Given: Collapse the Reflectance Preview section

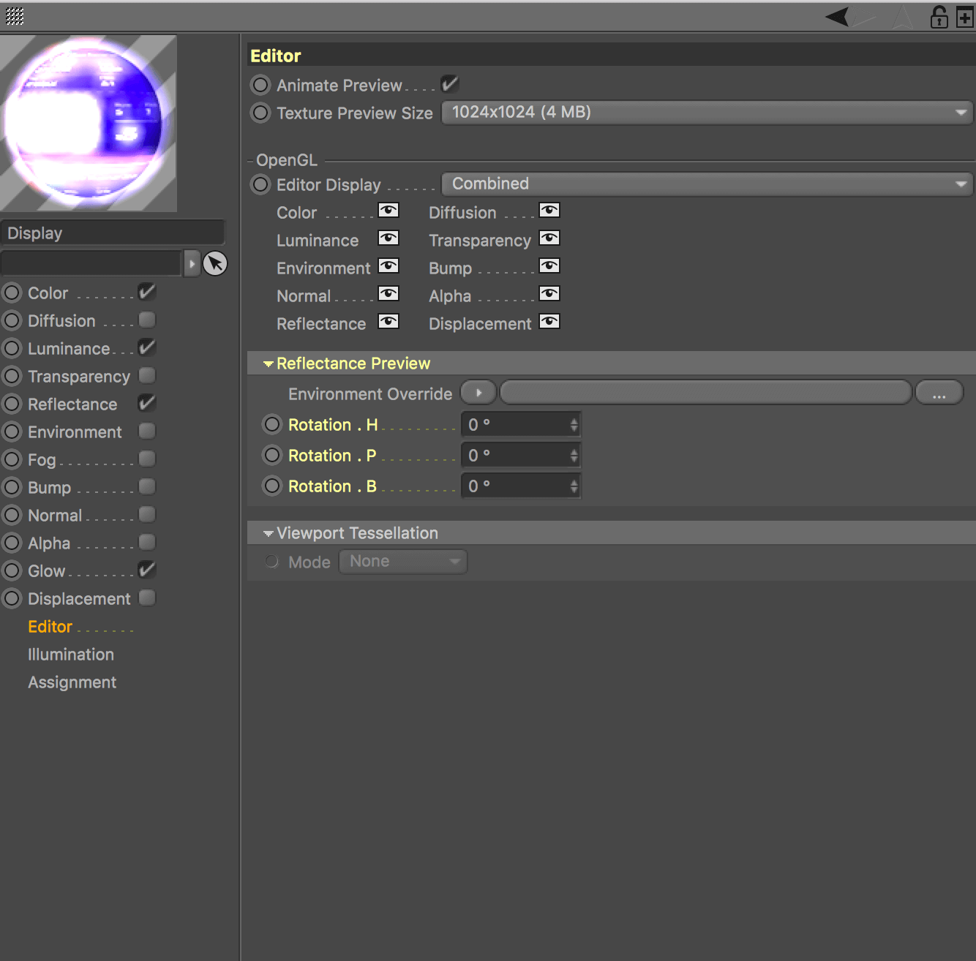Looking at the screenshot, I should 269,364.
